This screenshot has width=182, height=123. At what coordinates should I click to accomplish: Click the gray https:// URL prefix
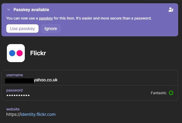coord(13,114)
